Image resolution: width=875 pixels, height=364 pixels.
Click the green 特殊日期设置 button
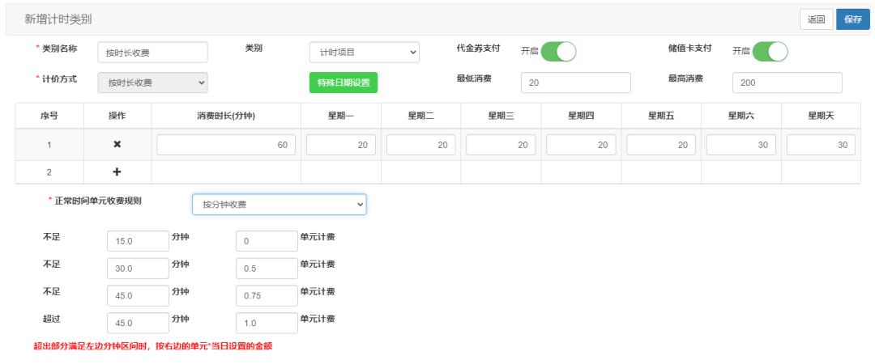pyautogui.click(x=344, y=83)
